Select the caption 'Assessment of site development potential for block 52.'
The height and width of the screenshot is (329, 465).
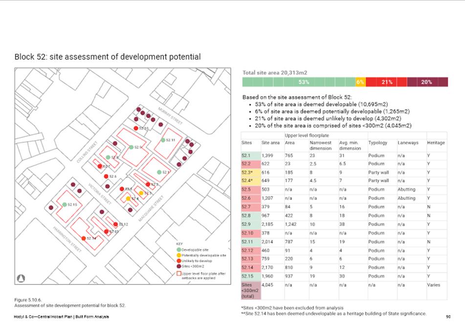coord(70,305)
